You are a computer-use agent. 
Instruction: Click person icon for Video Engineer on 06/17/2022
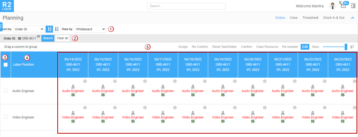coord(163,113)
